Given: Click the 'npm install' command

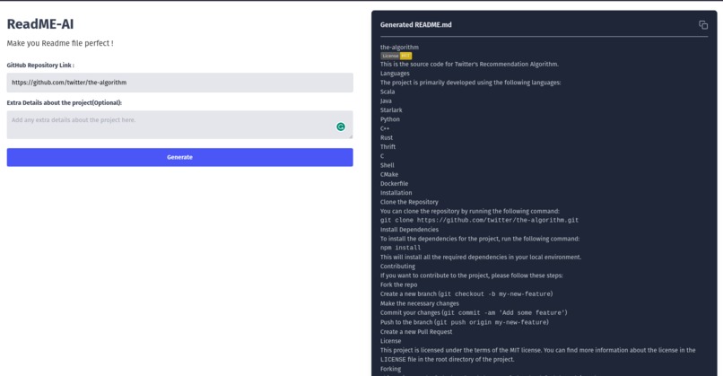Looking at the screenshot, I should 400,248.
